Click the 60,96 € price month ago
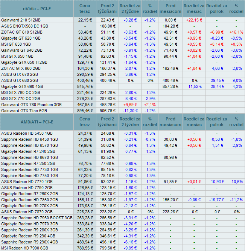The height and width of the screenshot is (251, 245). coord(170,157)
